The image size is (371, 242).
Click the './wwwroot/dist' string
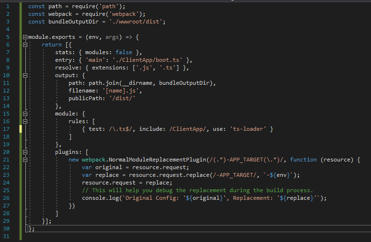point(136,22)
